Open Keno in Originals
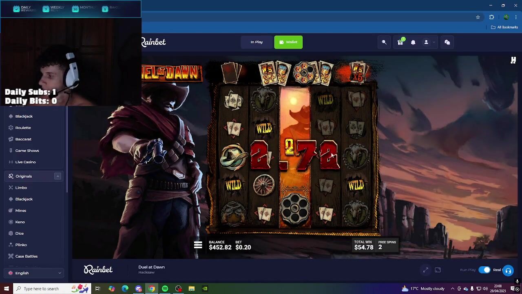 point(20,222)
